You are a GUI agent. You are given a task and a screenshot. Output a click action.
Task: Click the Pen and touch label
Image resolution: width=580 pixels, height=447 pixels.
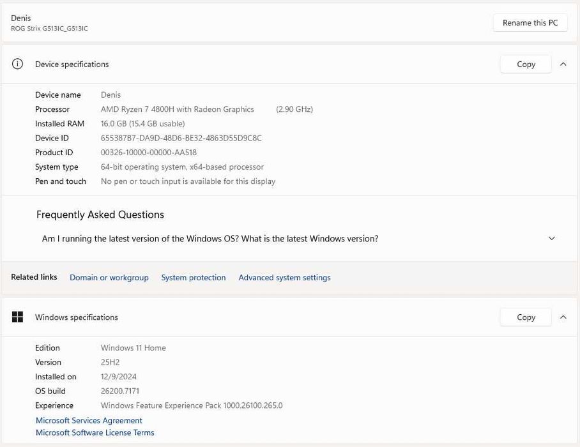tap(61, 181)
